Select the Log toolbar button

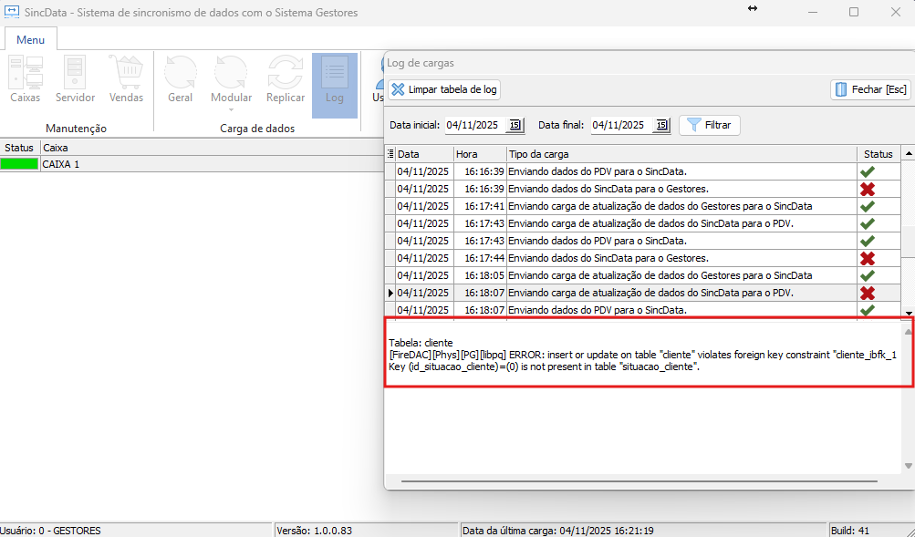coord(335,85)
